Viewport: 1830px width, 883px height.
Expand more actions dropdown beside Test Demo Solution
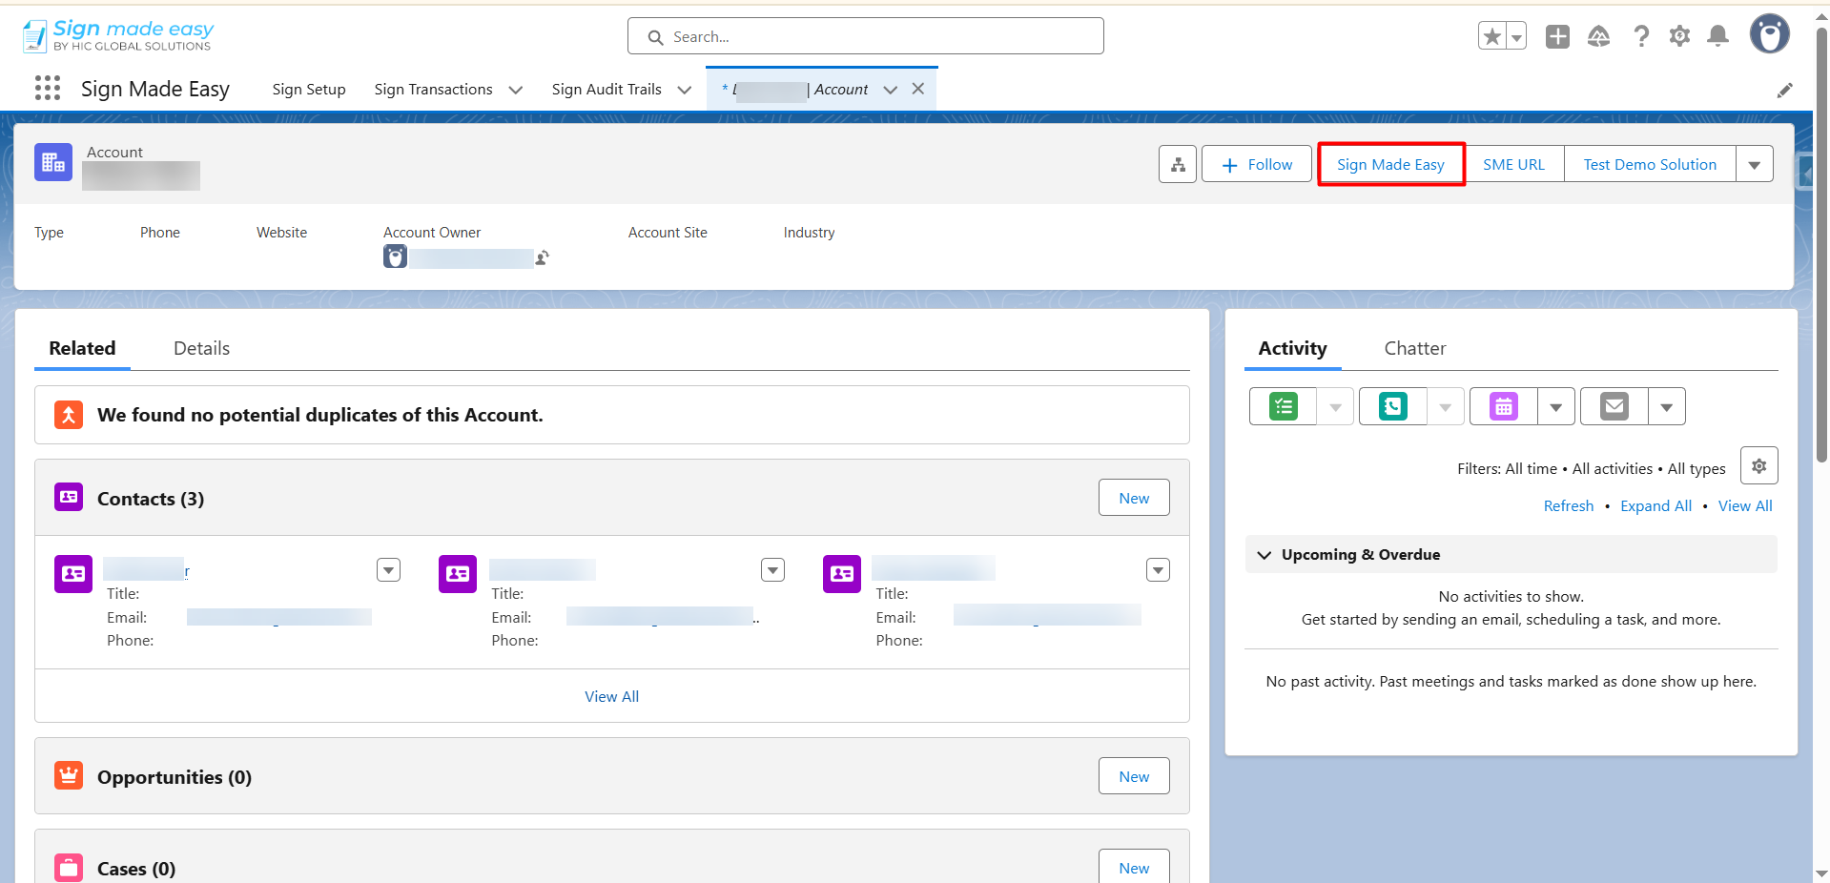click(x=1754, y=165)
